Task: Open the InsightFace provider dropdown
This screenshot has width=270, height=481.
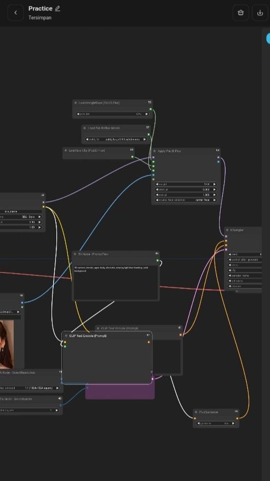Action: [x=112, y=114]
